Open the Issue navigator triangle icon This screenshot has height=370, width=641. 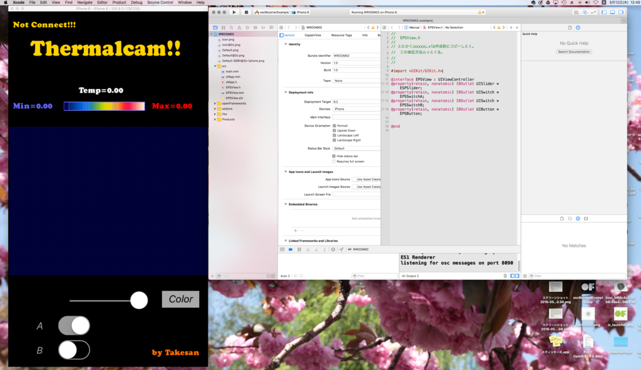tap(239, 28)
